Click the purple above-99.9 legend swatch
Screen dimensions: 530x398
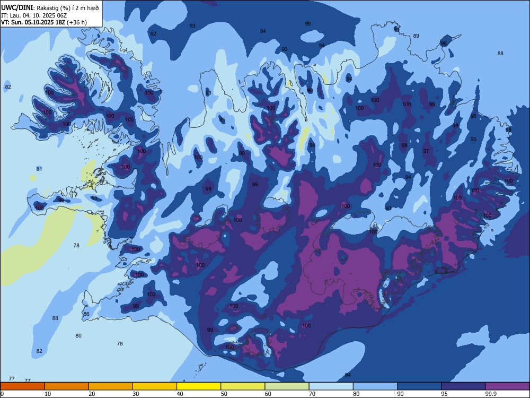(507, 386)
